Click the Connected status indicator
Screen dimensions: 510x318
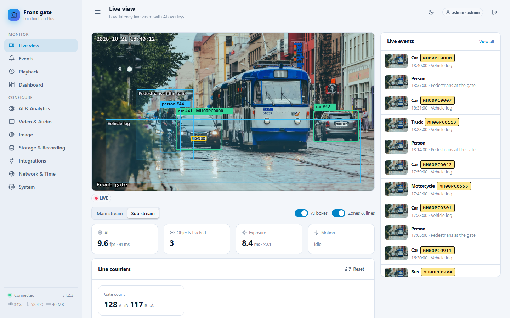pyautogui.click(x=22, y=295)
